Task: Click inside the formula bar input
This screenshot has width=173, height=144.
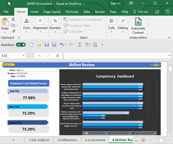Action: 114,56
